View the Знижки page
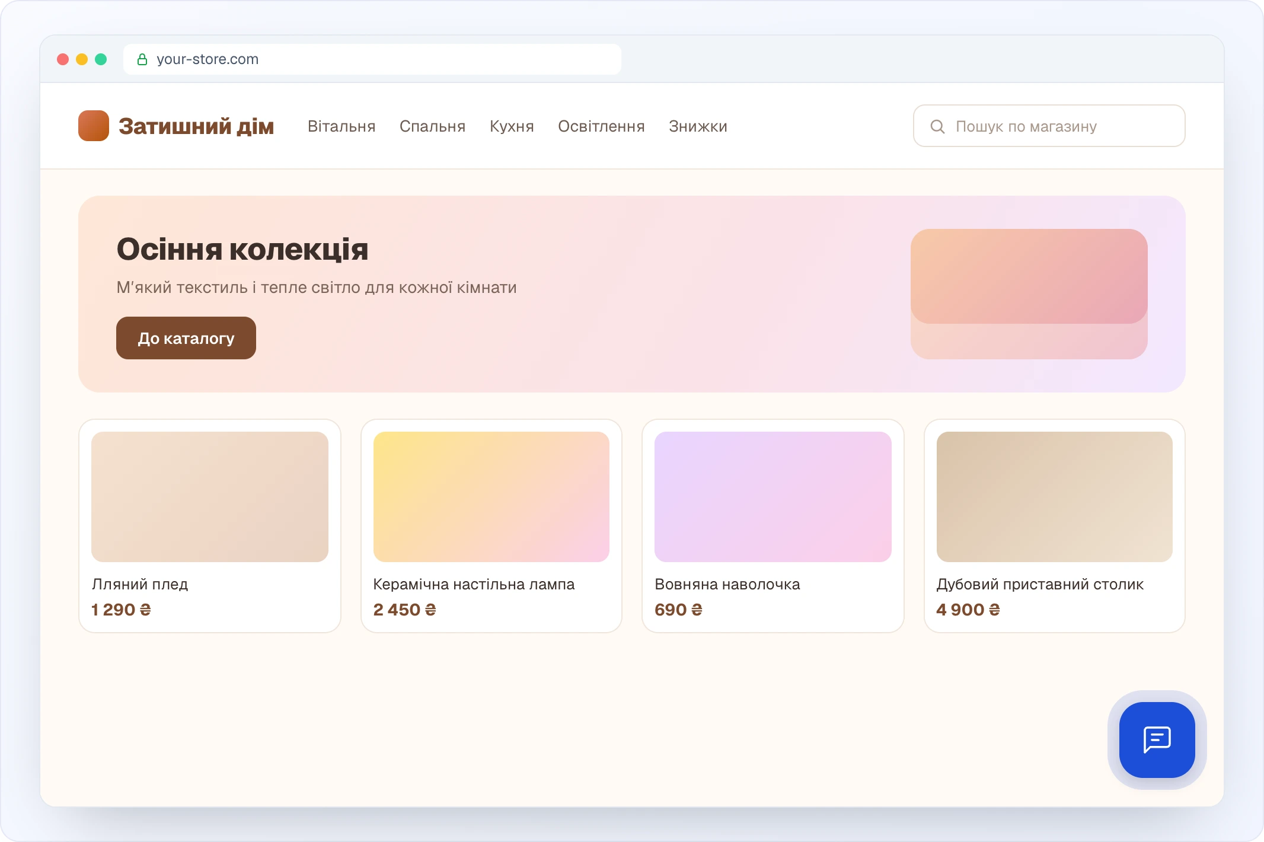Image resolution: width=1264 pixels, height=842 pixels. coord(698,126)
